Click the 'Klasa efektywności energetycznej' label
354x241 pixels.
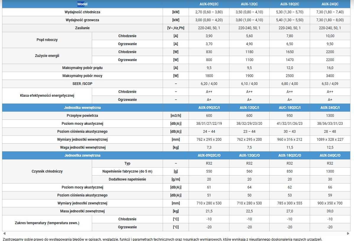[47, 96]
